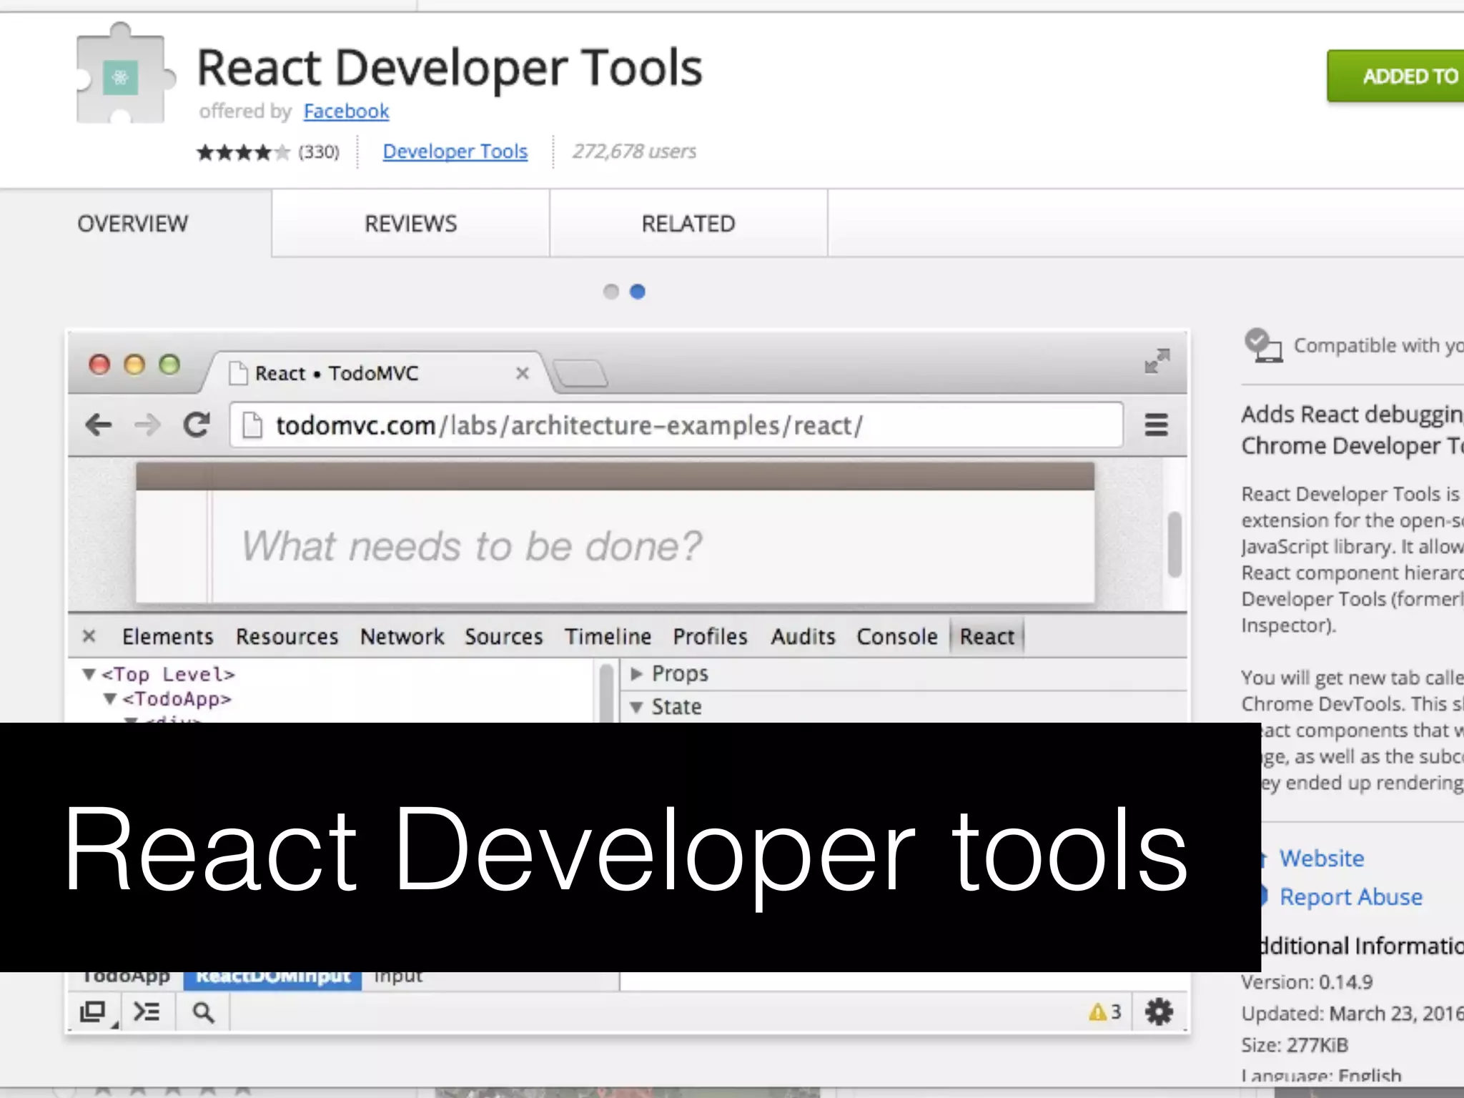Click the Size: 277KiB text
The height and width of the screenshot is (1098, 1464).
pyautogui.click(x=1295, y=1045)
